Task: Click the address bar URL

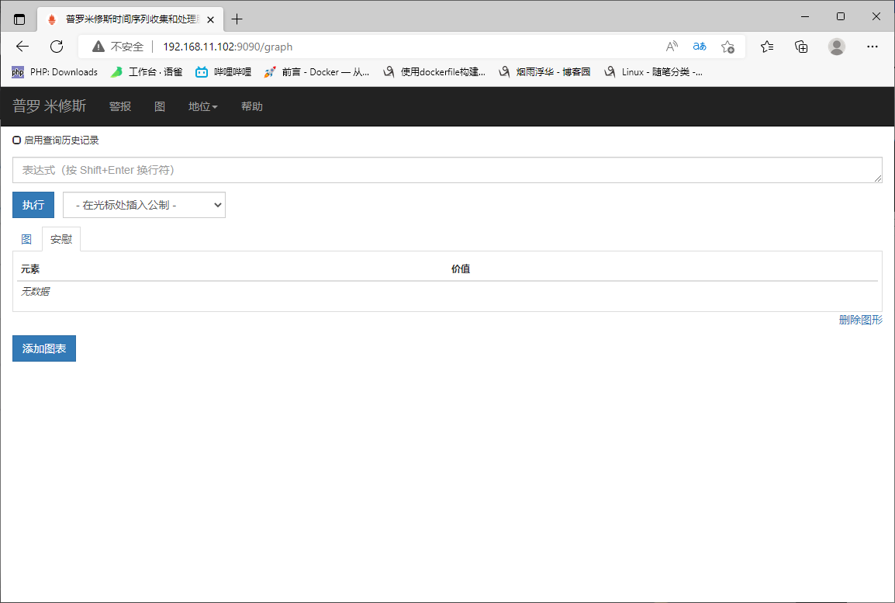Action: pos(228,47)
